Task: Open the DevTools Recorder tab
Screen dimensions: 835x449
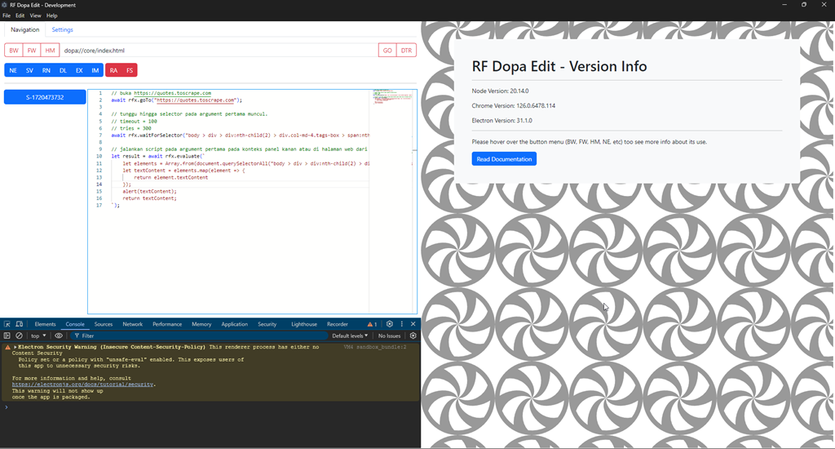Action: pos(337,324)
